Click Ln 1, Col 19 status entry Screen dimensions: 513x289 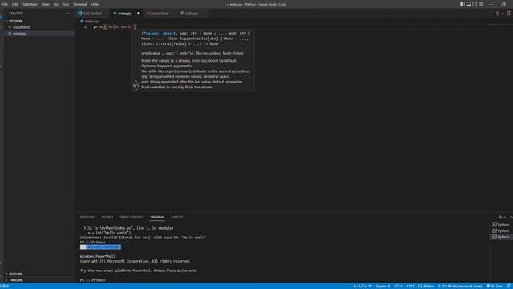[362, 286]
